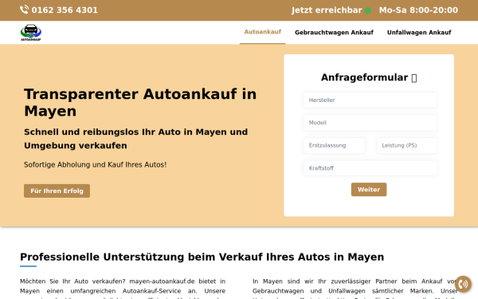
Task: Click text 'Sofortige Abholung und Kauf Ihres Autos!'
Action: (95, 165)
